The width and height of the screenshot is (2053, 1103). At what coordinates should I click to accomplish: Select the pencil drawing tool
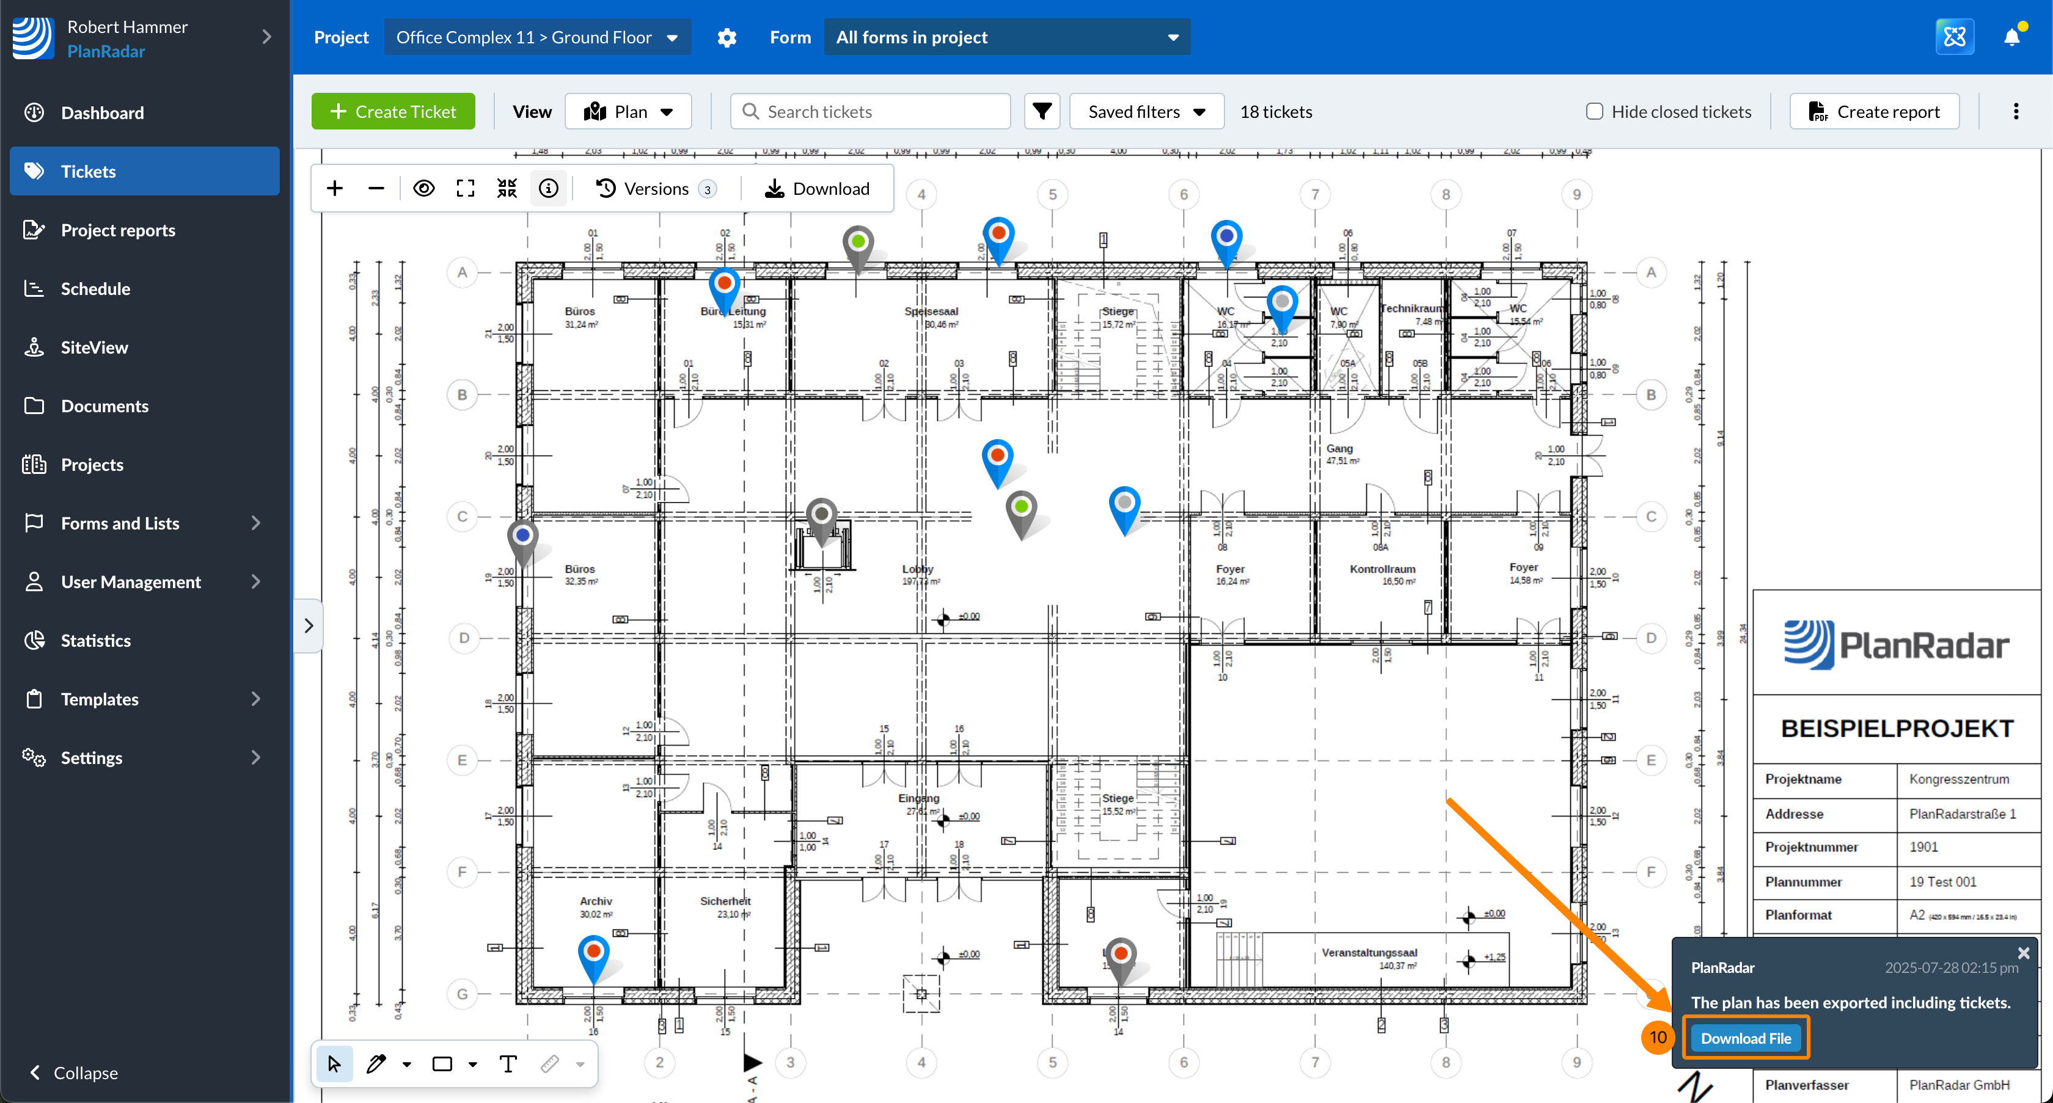click(x=376, y=1063)
